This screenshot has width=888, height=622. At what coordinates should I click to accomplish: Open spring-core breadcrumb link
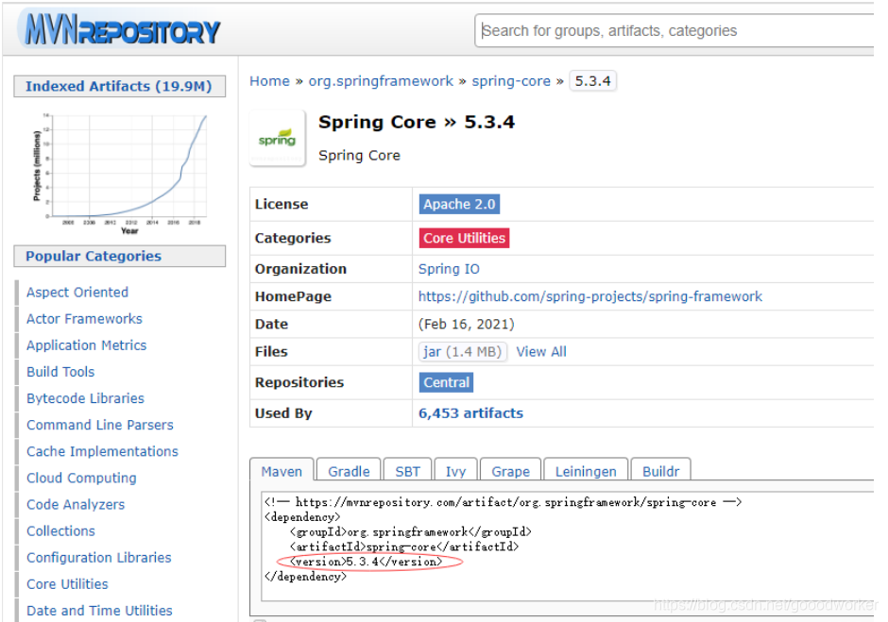click(511, 81)
